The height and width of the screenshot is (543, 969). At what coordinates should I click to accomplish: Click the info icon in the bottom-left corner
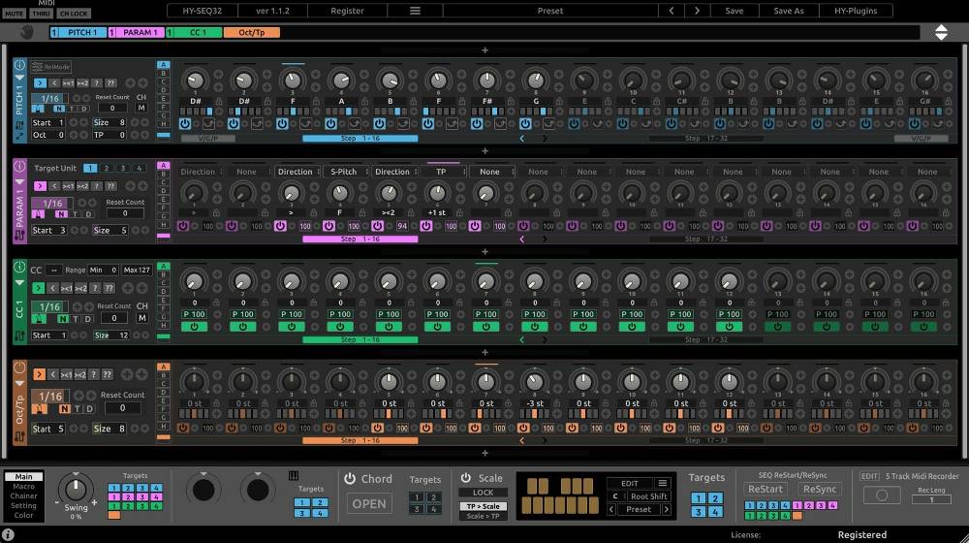[x=9, y=534]
